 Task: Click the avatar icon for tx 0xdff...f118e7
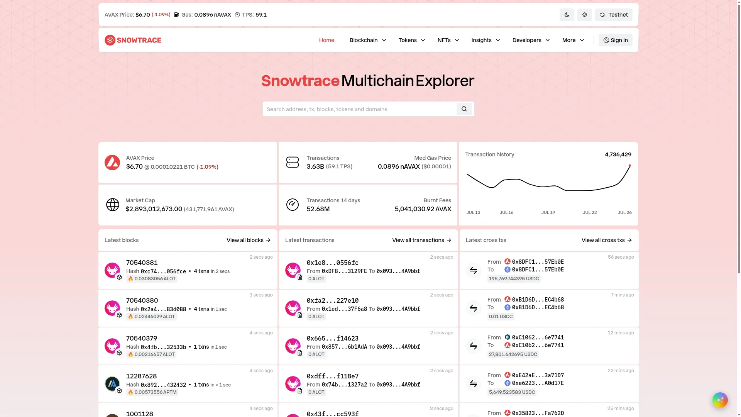click(293, 384)
